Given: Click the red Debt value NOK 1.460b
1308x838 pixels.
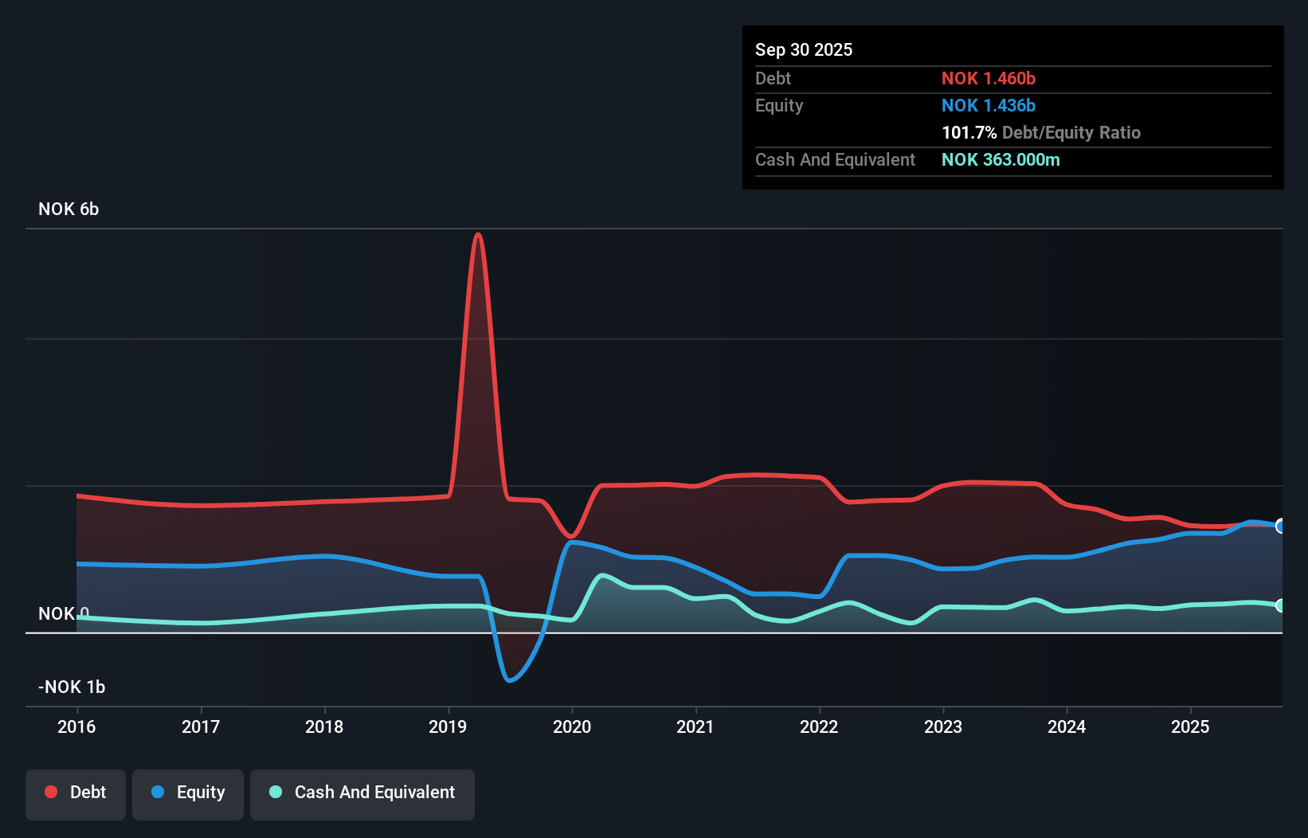Looking at the screenshot, I should click(x=989, y=78).
